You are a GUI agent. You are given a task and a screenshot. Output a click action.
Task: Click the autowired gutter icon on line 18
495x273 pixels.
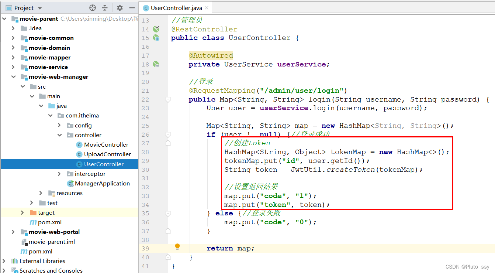pyautogui.click(x=156, y=64)
